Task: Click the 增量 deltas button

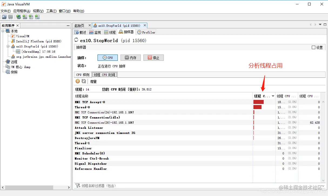Action: click(93, 81)
